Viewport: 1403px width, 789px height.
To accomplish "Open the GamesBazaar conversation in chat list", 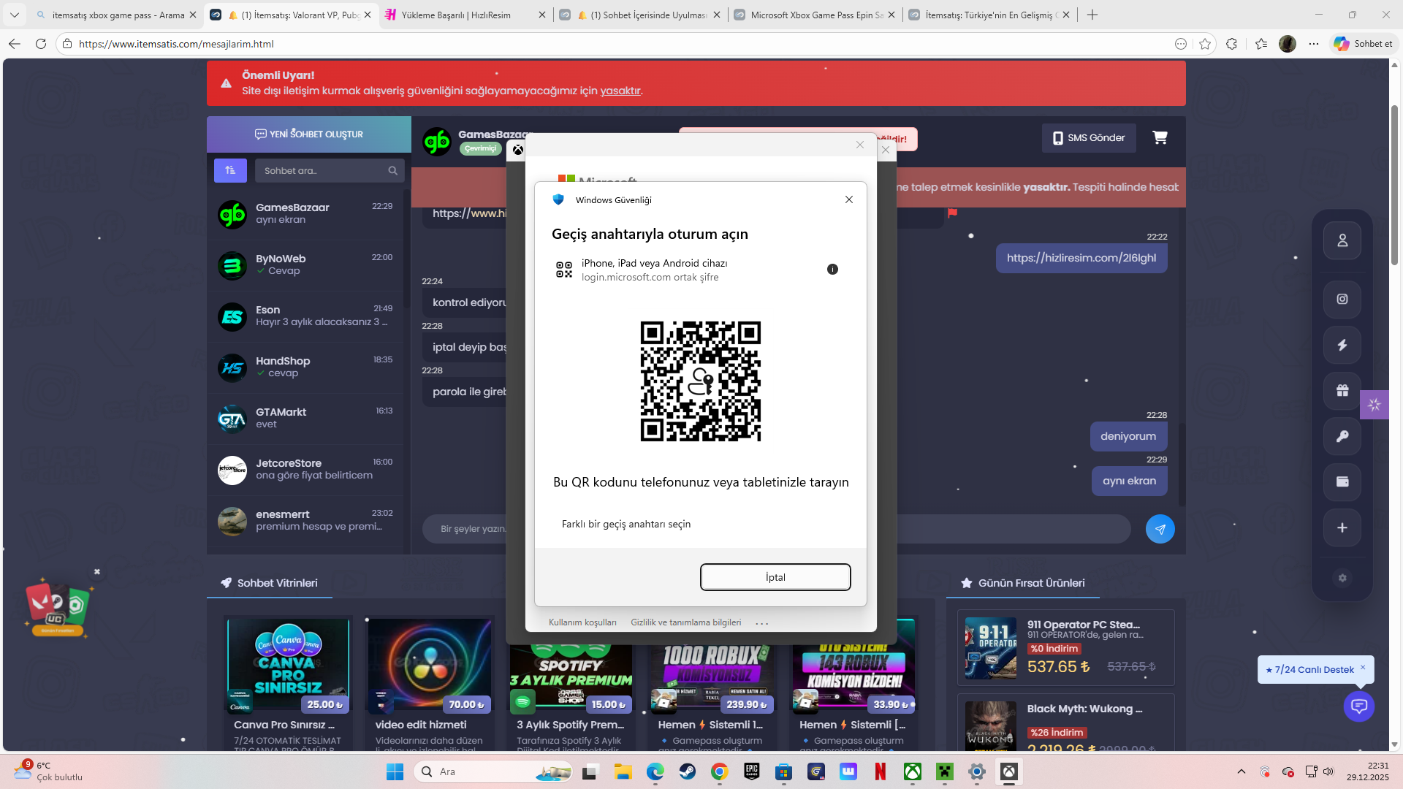I will (305, 215).
